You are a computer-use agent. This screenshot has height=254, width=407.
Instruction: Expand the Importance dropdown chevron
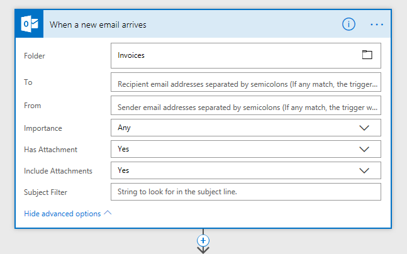pyautogui.click(x=364, y=128)
